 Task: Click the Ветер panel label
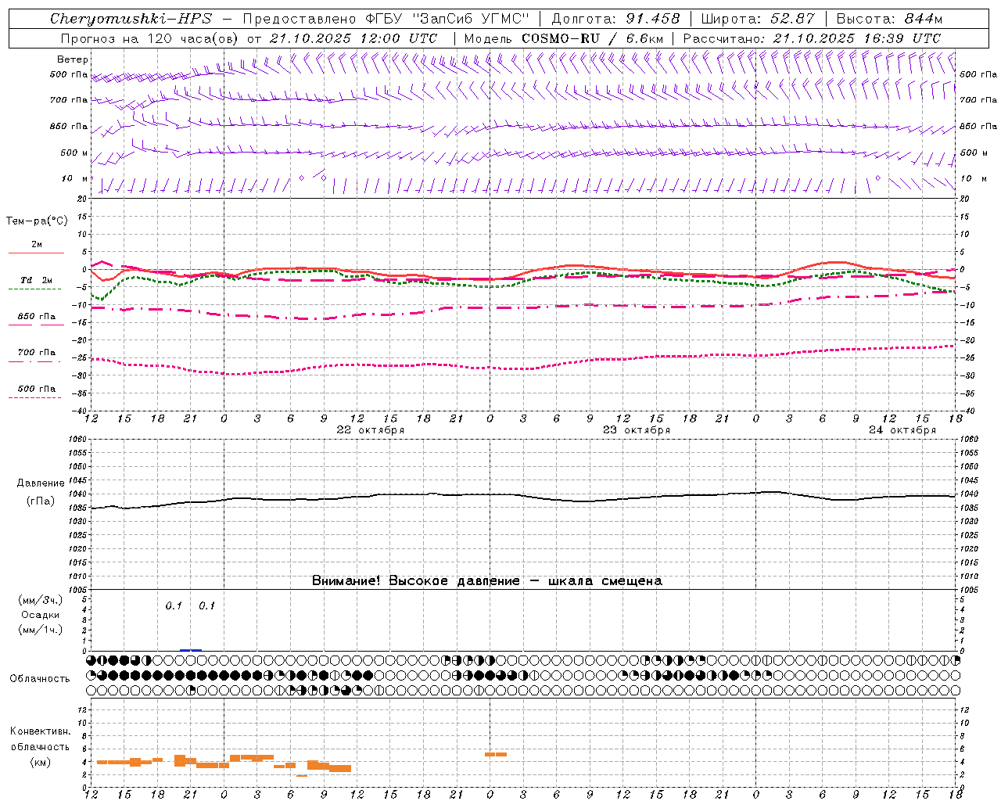73,59
